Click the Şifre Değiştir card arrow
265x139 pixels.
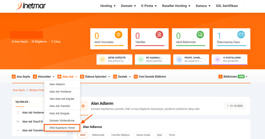tap(129, 59)
